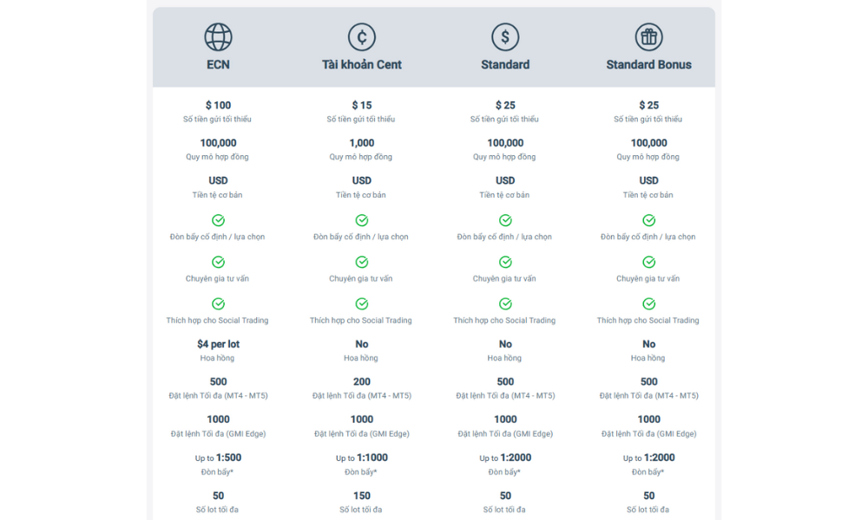Click the Up to 1:1000 leverage value

[x=362, y=458]
